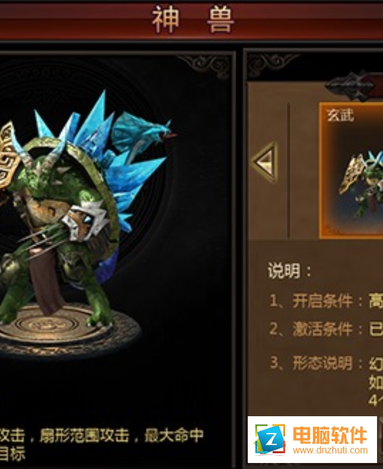The width and height of the screenshot is (383, 469).
Task: Open the www.dnzhuti.com link
Action: point(330,450)
